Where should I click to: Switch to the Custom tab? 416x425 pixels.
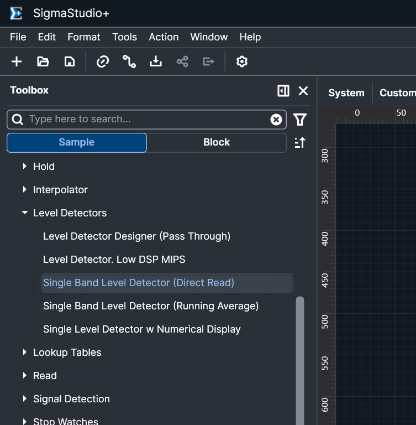point(398,93)
